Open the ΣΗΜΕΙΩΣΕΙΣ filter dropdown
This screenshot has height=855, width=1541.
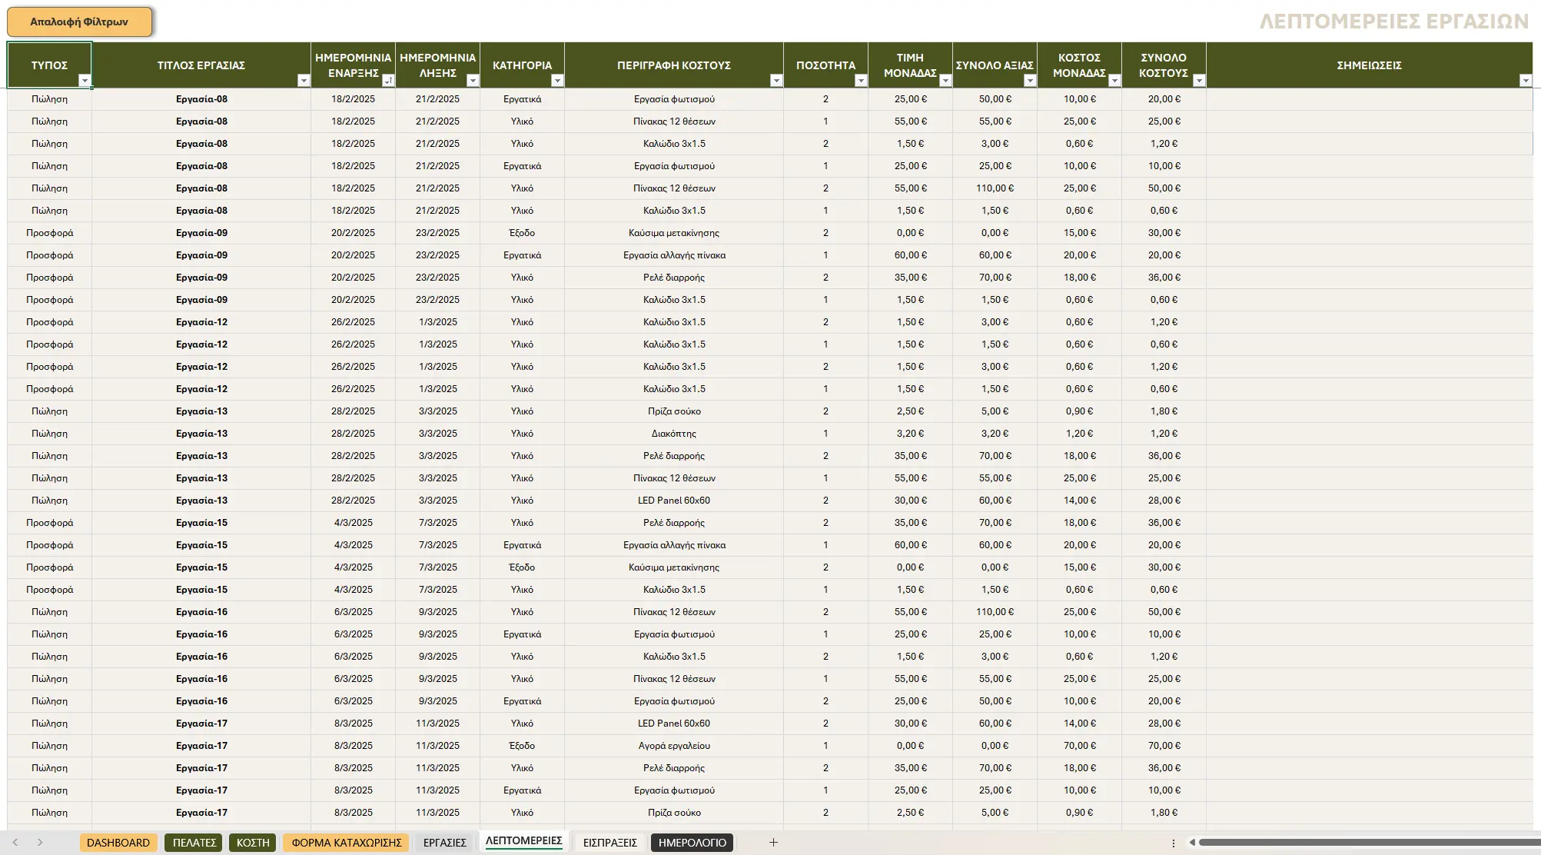1526,81
